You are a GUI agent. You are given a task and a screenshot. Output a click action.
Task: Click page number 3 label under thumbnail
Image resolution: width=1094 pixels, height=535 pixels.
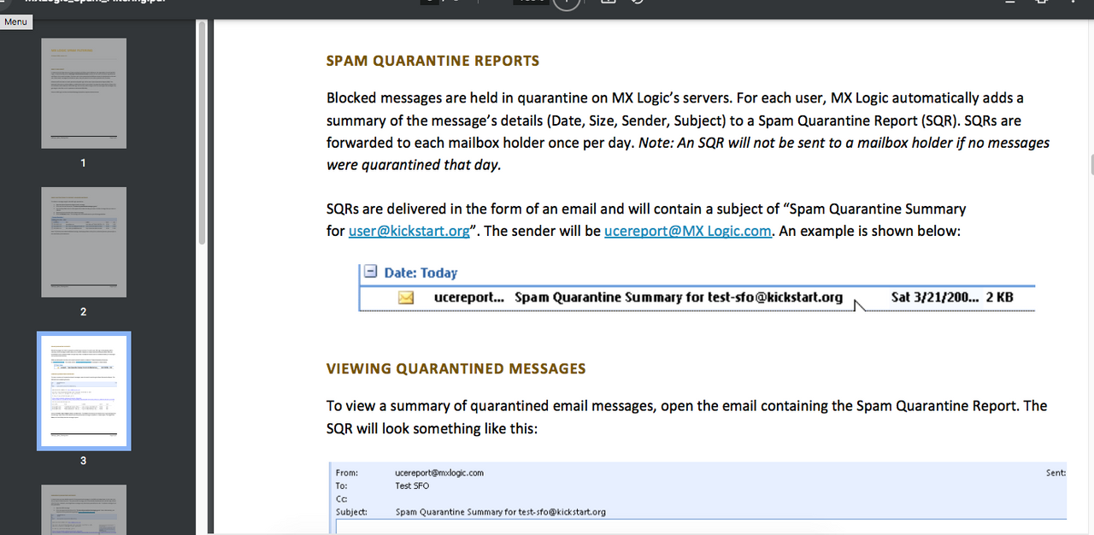[83, 461]
